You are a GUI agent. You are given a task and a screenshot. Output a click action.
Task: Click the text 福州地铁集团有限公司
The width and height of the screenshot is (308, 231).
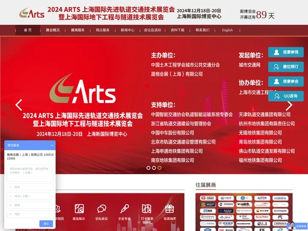260,160
